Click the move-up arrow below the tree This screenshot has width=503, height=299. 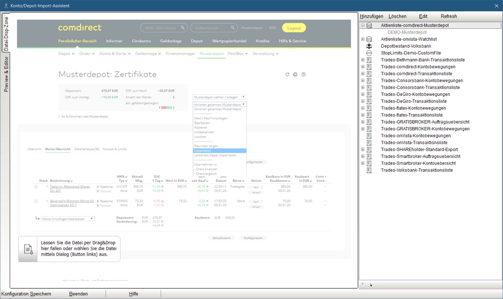[x=363, y=284]
